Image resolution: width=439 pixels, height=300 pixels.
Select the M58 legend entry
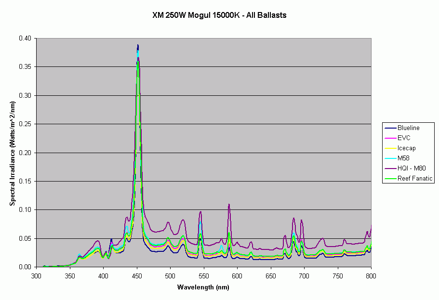point(404,158)
